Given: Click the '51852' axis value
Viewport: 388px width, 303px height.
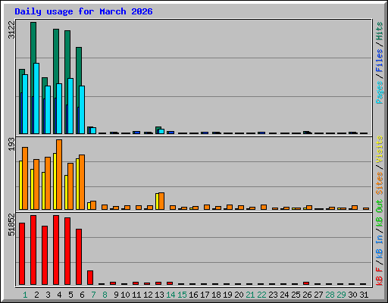Looking at the screenshot, I should 11,224.
